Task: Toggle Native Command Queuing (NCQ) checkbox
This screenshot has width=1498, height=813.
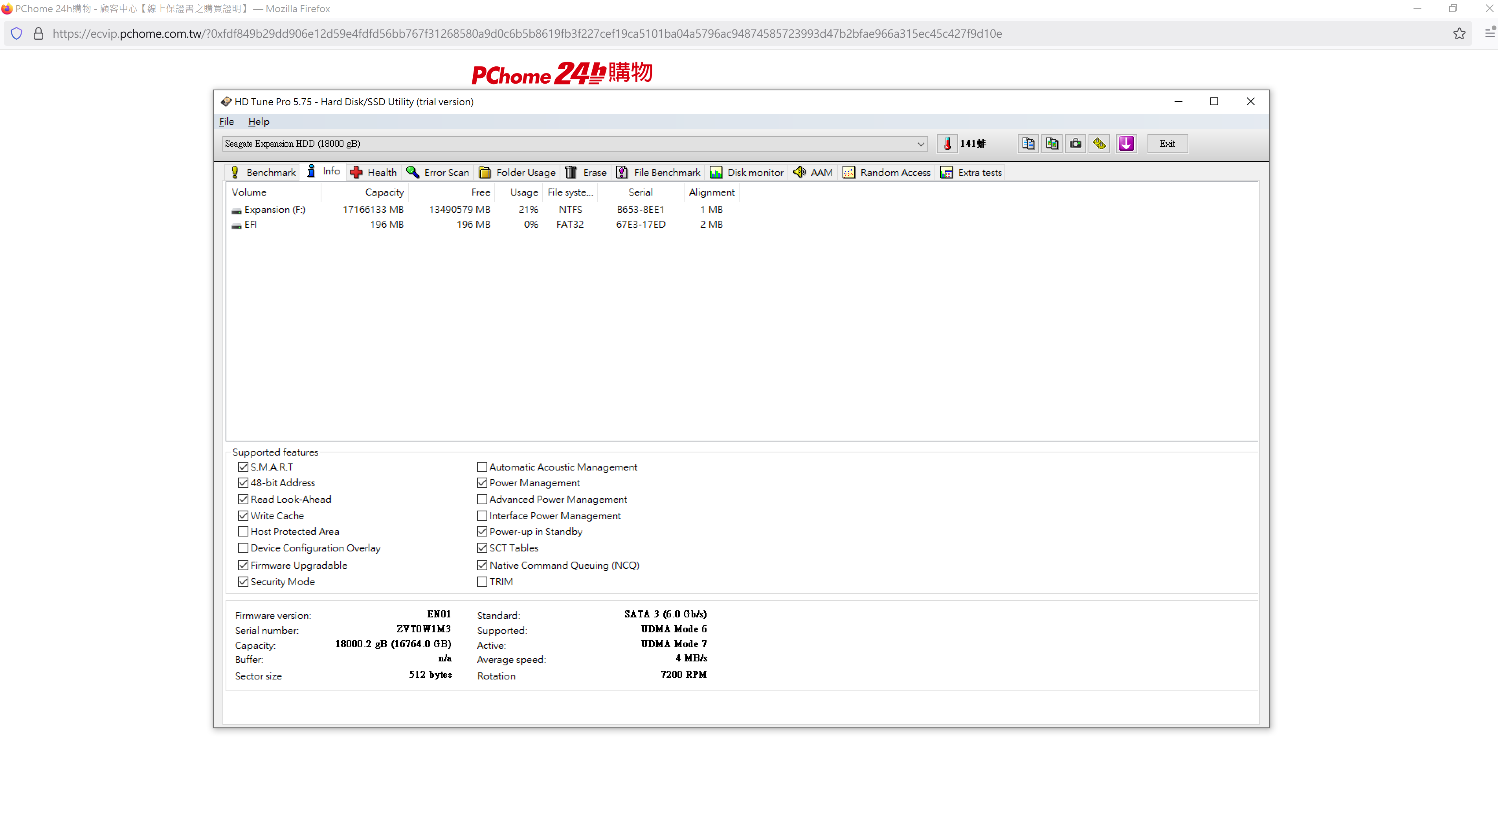Action: point(482,565)
